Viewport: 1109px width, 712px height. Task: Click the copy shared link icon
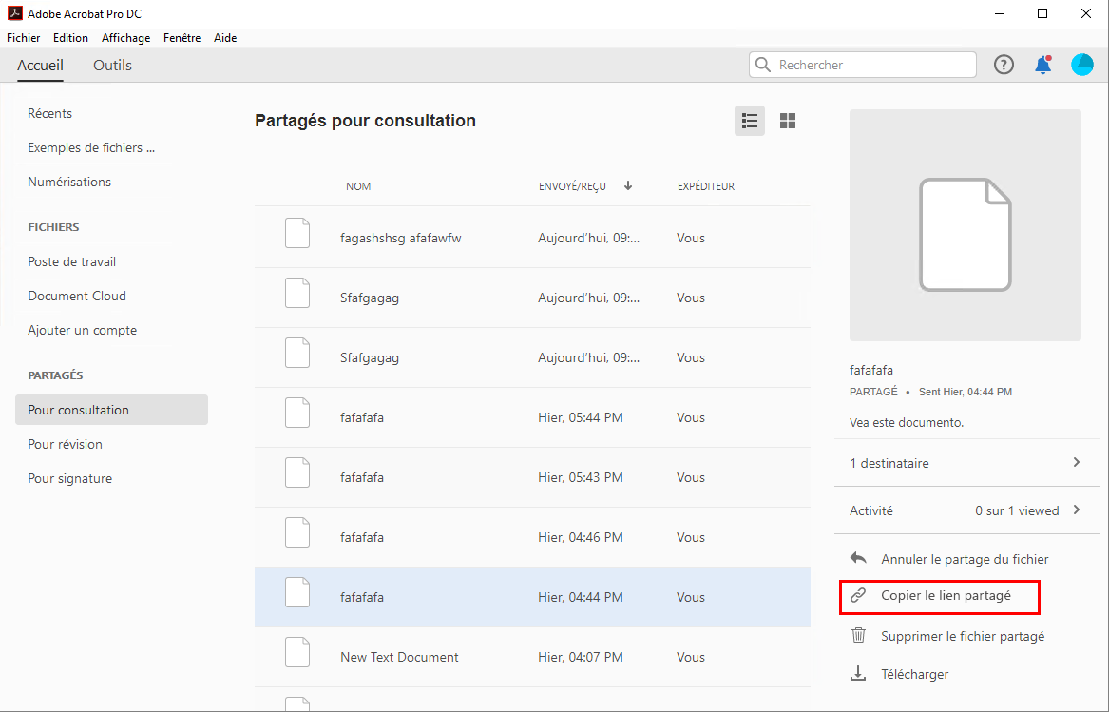tap(858, 596)
